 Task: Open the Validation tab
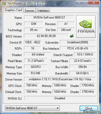(x=43, y=11)
